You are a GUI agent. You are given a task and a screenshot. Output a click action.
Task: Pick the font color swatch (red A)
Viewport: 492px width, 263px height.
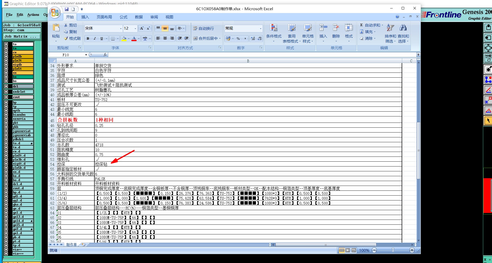click(x=134, y=39)
